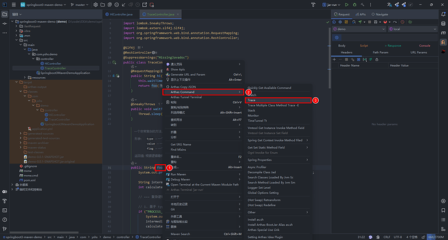
Task: Open the more actions vertical dots
Action: click(370, 5)
